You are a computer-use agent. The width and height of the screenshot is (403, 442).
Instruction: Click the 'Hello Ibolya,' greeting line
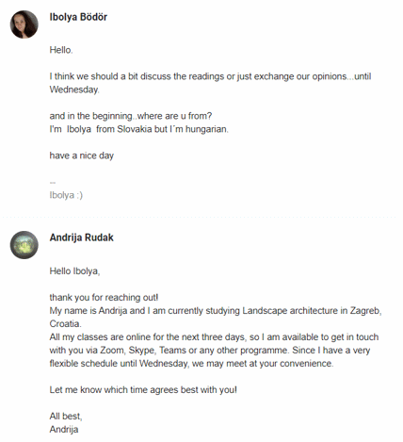point(74,271)
